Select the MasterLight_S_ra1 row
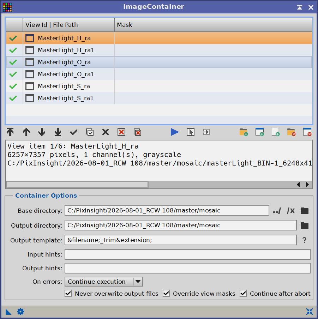 point(159,98)
